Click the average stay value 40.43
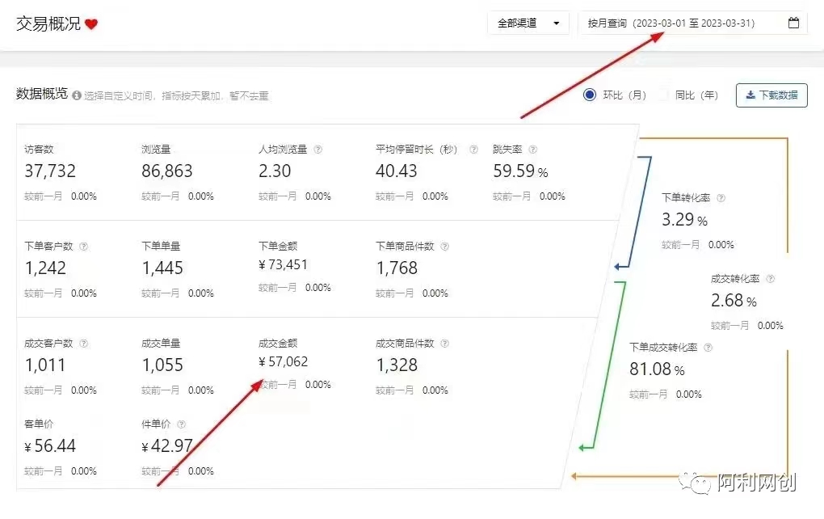 pyautogui.click(x=396, y=171)
